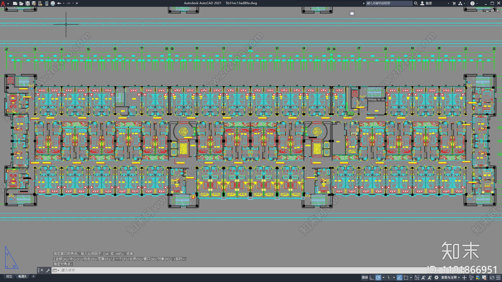Image resolution: width=502 pixels, height=282 pixels.
Task: Open the AutoCAD application menu
Action: pyautogui.click(x=3, y=3)
